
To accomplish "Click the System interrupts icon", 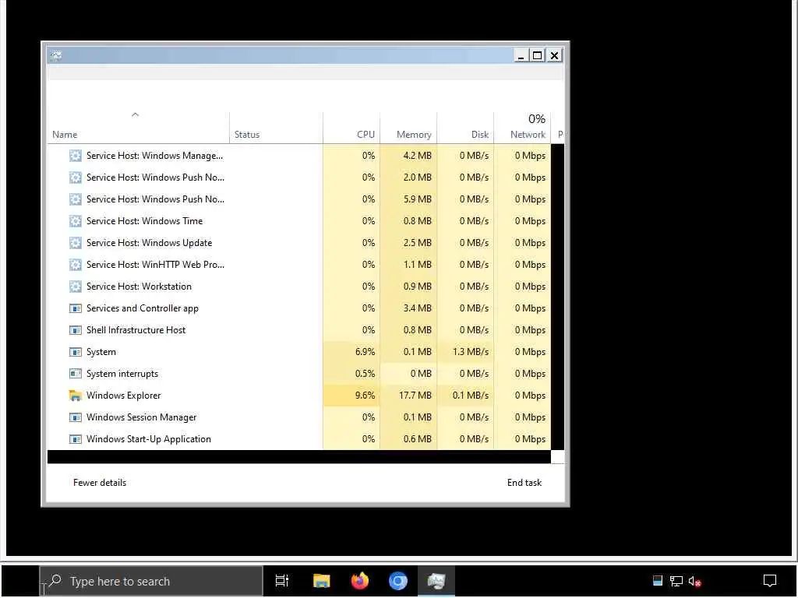I will click(x=76, y=375).
